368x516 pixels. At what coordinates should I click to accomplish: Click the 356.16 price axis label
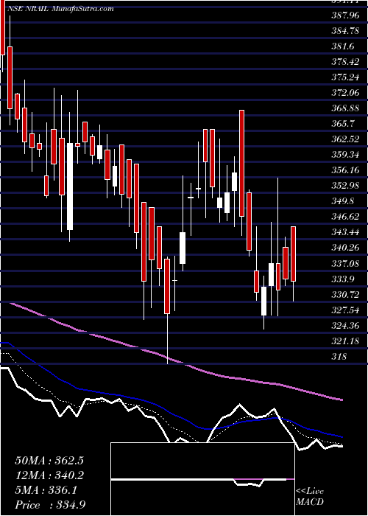point(344,170)
